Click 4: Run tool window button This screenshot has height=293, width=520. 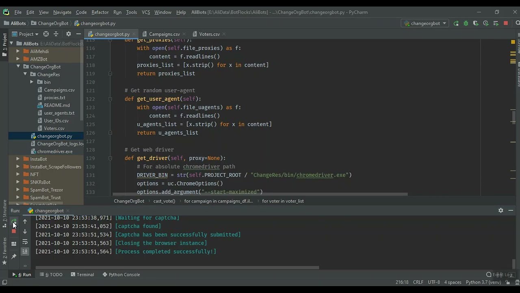(22, 275)
